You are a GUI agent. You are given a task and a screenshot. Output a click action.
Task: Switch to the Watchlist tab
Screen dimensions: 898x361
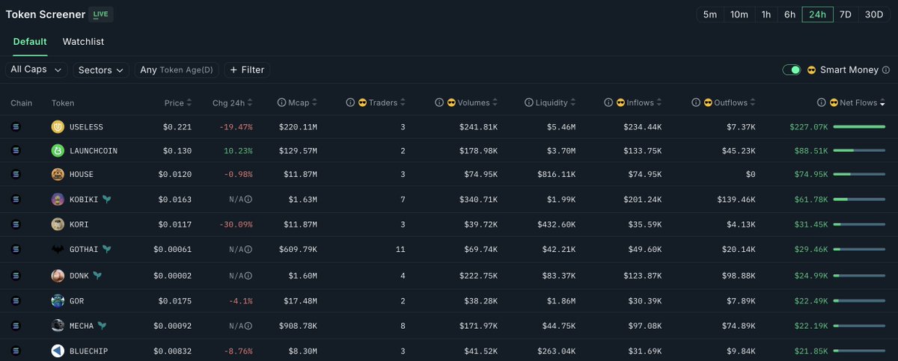(83, 42)
